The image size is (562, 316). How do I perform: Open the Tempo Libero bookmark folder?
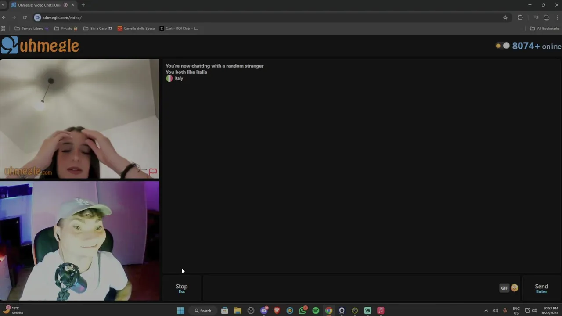[32, 29]
